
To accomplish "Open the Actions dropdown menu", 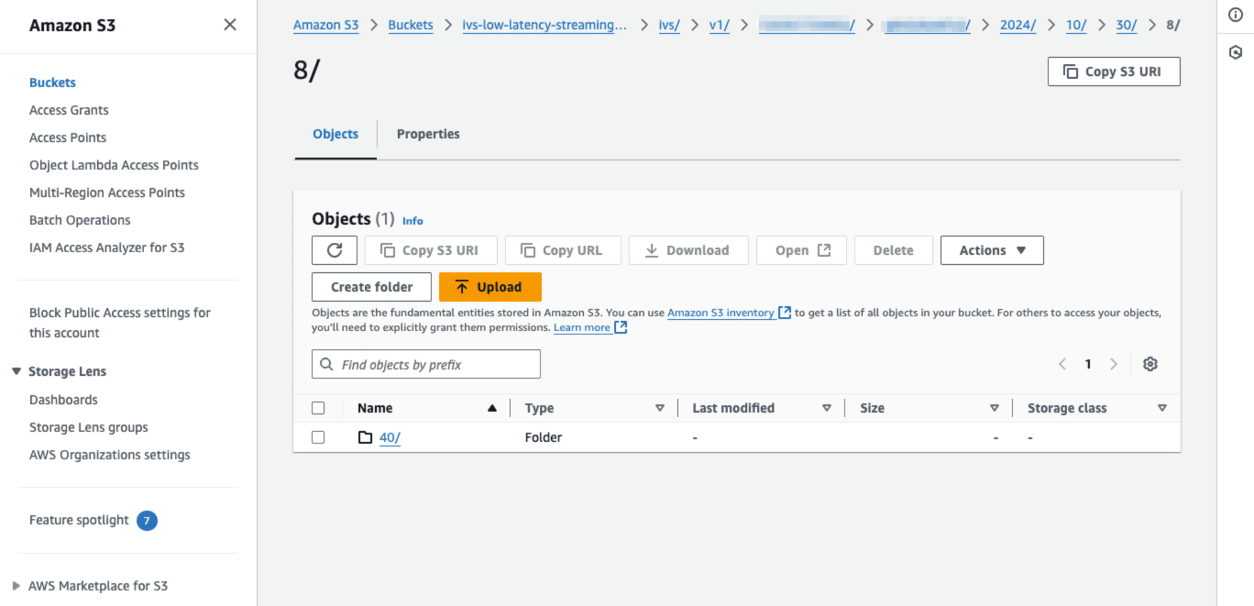I will pyautogui.click(x=992, y=250).
